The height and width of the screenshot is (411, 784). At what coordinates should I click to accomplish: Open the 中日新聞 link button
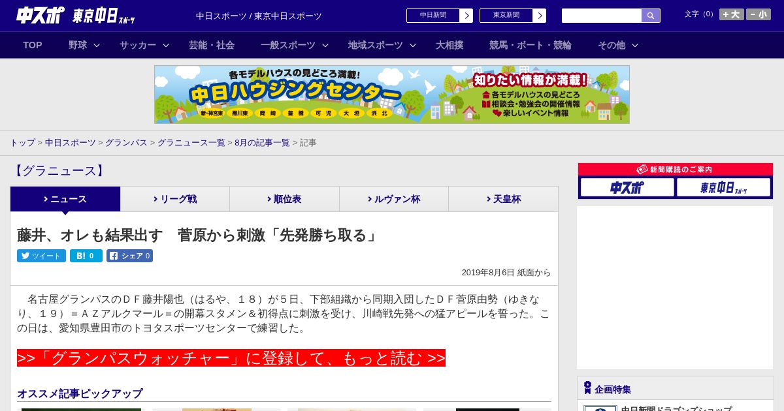tap(433, 16)
